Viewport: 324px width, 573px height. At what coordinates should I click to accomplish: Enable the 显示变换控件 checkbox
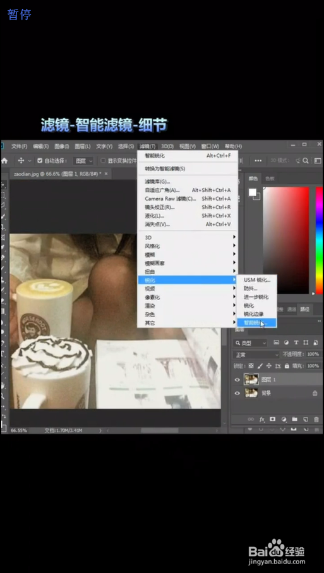tap(103, 160)
